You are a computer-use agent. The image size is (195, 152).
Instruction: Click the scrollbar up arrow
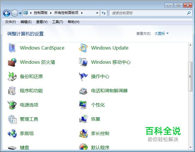(190, 45)
